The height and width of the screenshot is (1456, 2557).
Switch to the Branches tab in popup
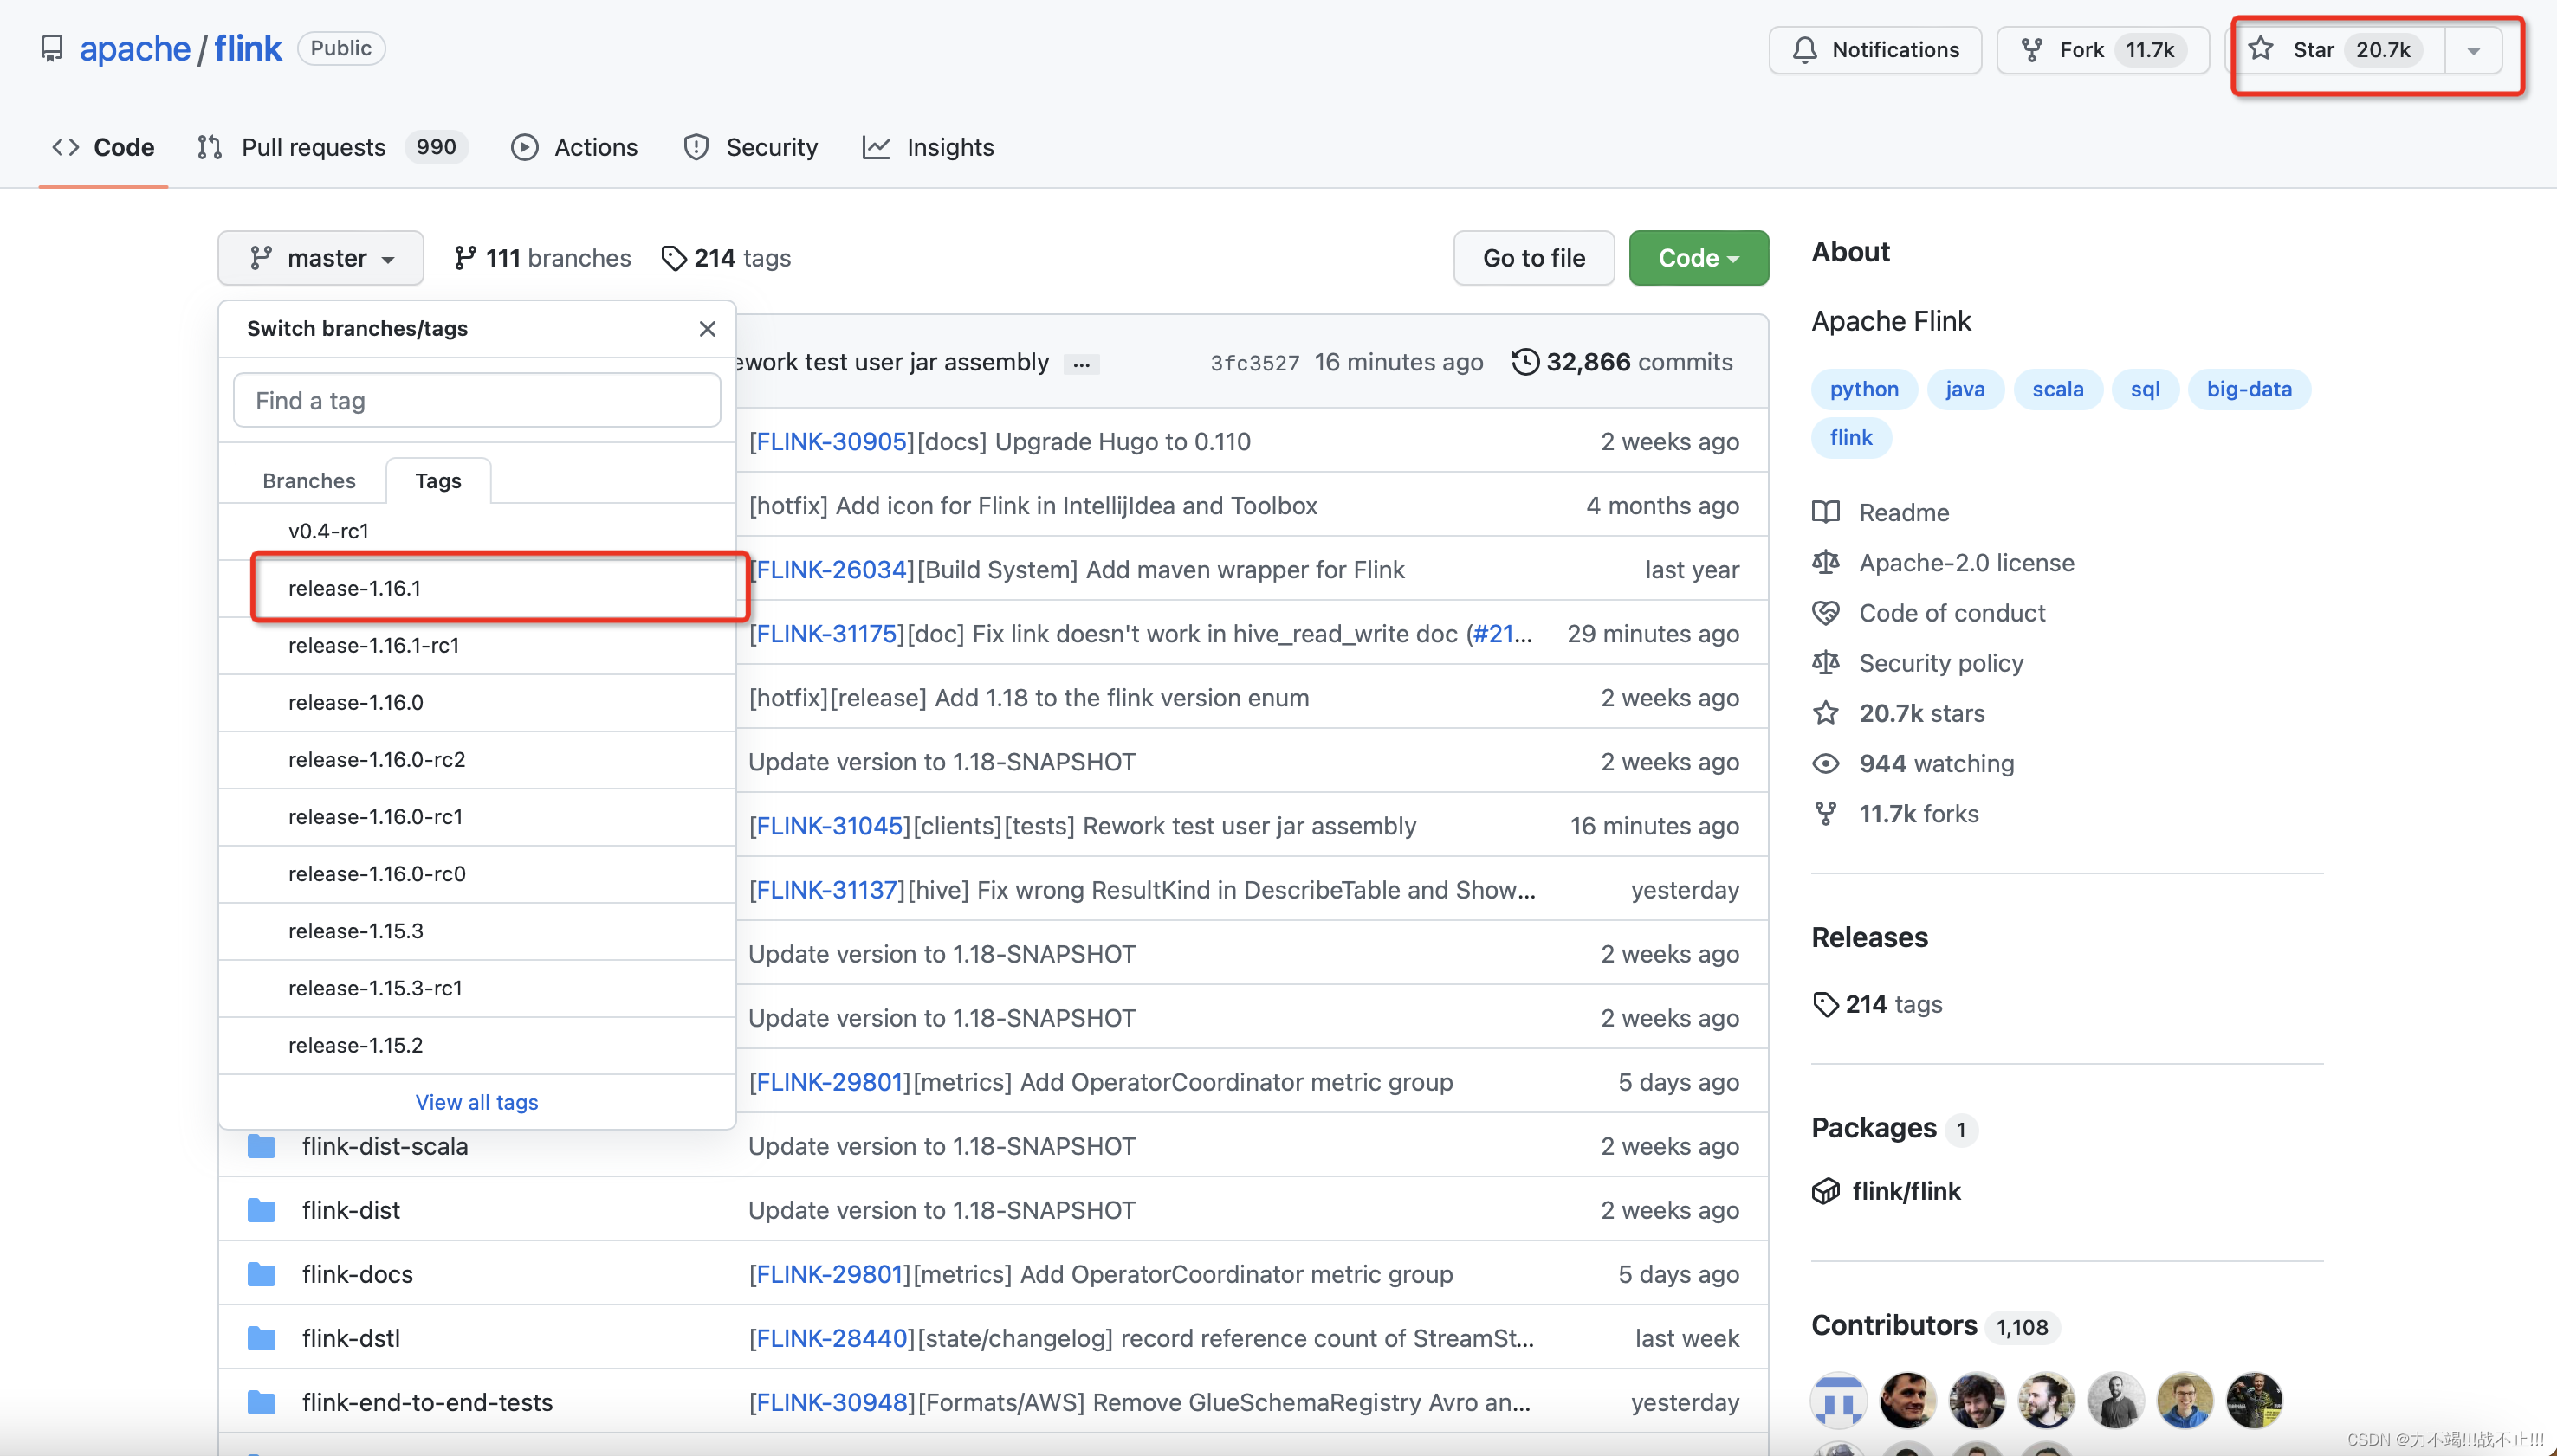(x=309, y=481)
